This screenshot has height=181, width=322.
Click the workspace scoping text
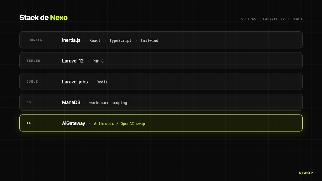pos(108,103)
